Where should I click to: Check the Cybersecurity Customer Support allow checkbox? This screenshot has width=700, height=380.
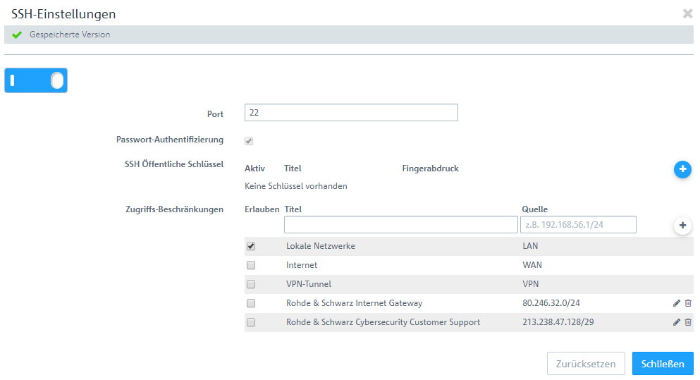point(251,322)
